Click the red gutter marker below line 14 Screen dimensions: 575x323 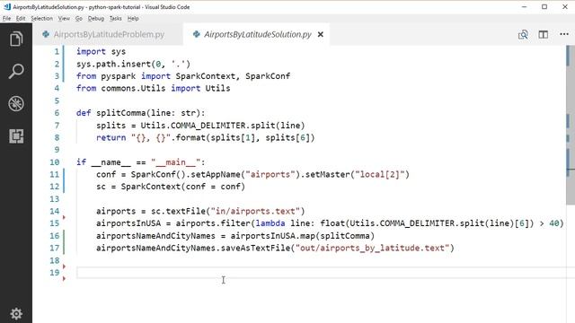click(64, 217)
